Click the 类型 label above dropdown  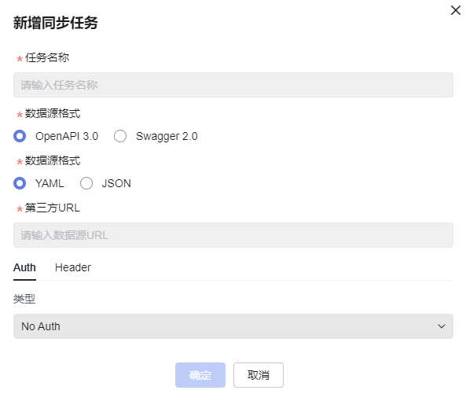pyautogui.click(x=24, y=299)
